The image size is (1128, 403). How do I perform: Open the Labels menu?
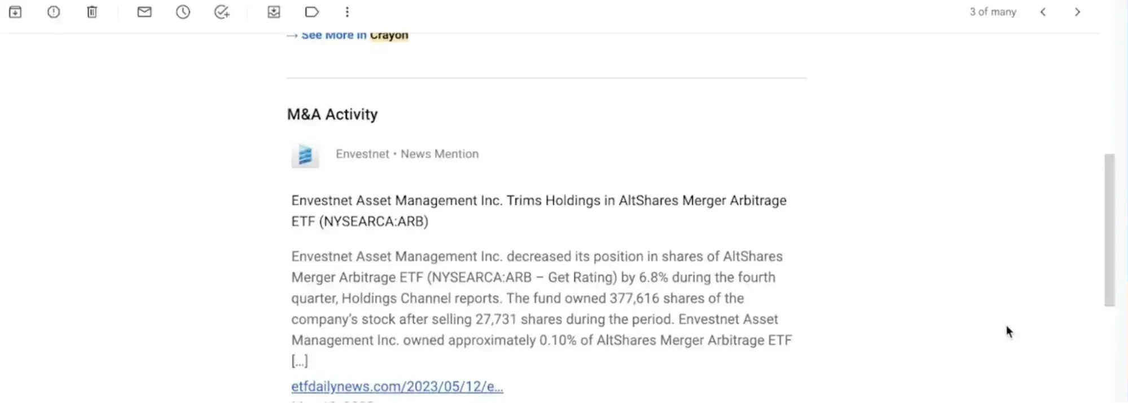coord(311,12)
